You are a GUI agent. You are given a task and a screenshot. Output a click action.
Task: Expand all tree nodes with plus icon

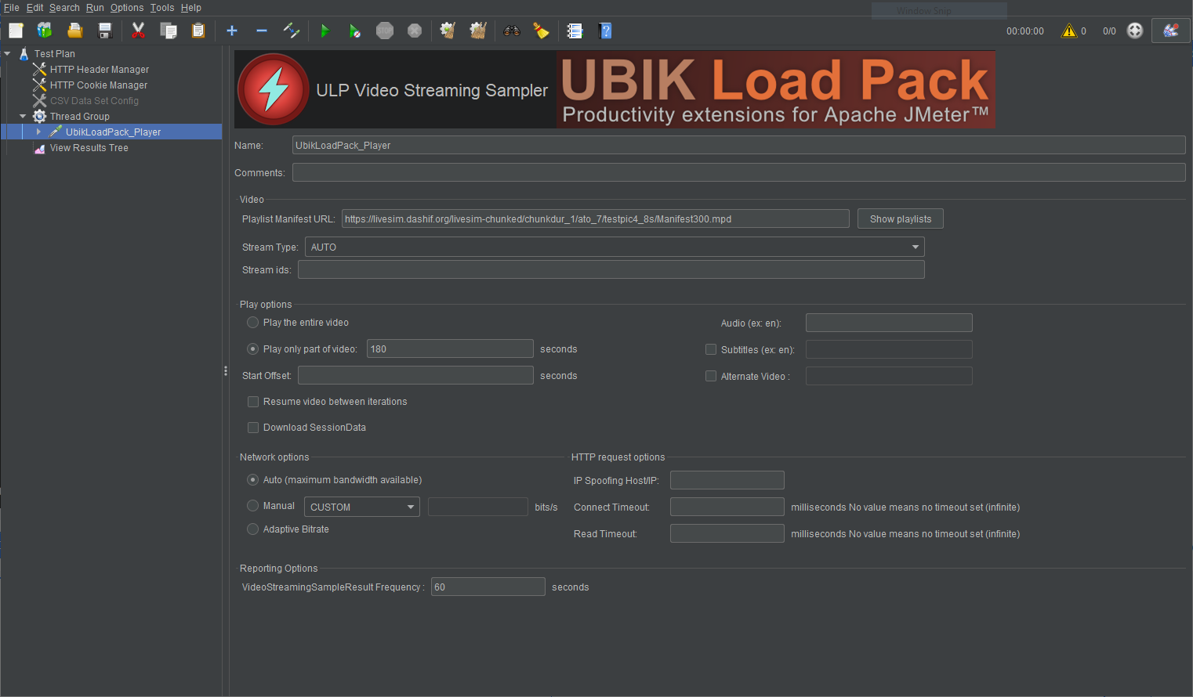pyautogui.click(x=232, y=31)
